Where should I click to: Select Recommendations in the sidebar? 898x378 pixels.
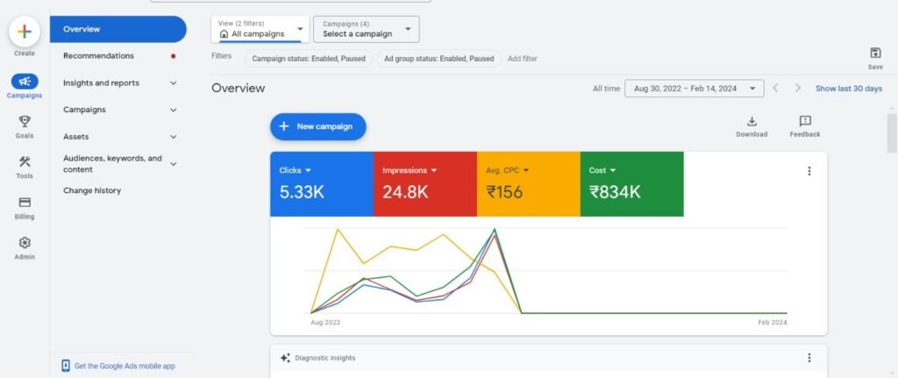(x=98, y=56)
